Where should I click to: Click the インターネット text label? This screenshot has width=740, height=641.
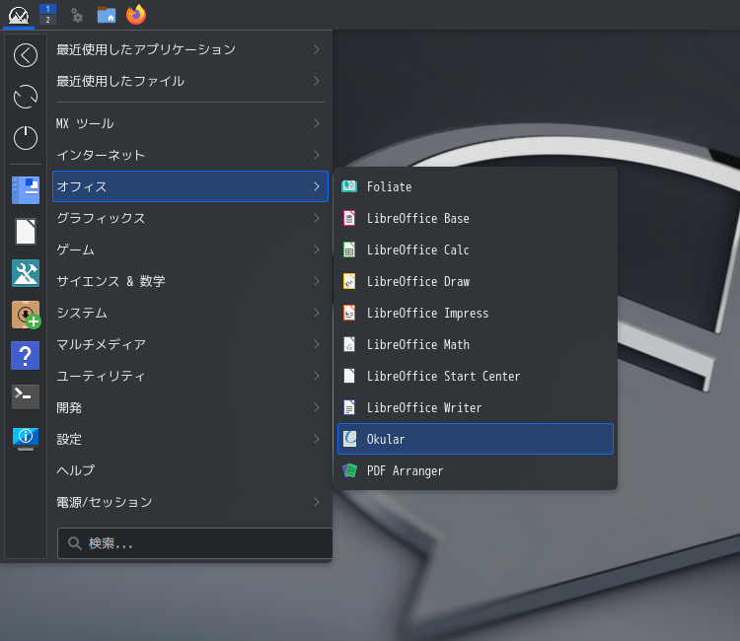[101, 155]
